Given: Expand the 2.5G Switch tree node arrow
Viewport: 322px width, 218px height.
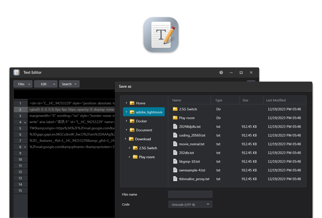Looking at the screenshot, I should [129, 148].
